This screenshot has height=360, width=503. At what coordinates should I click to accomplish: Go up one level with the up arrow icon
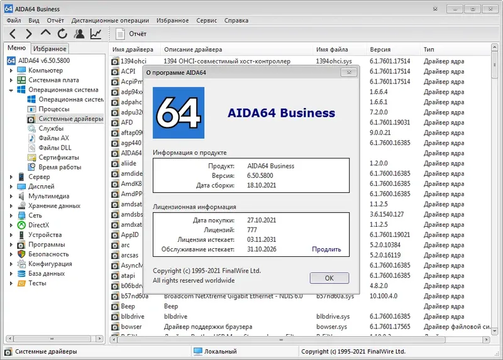45,33
